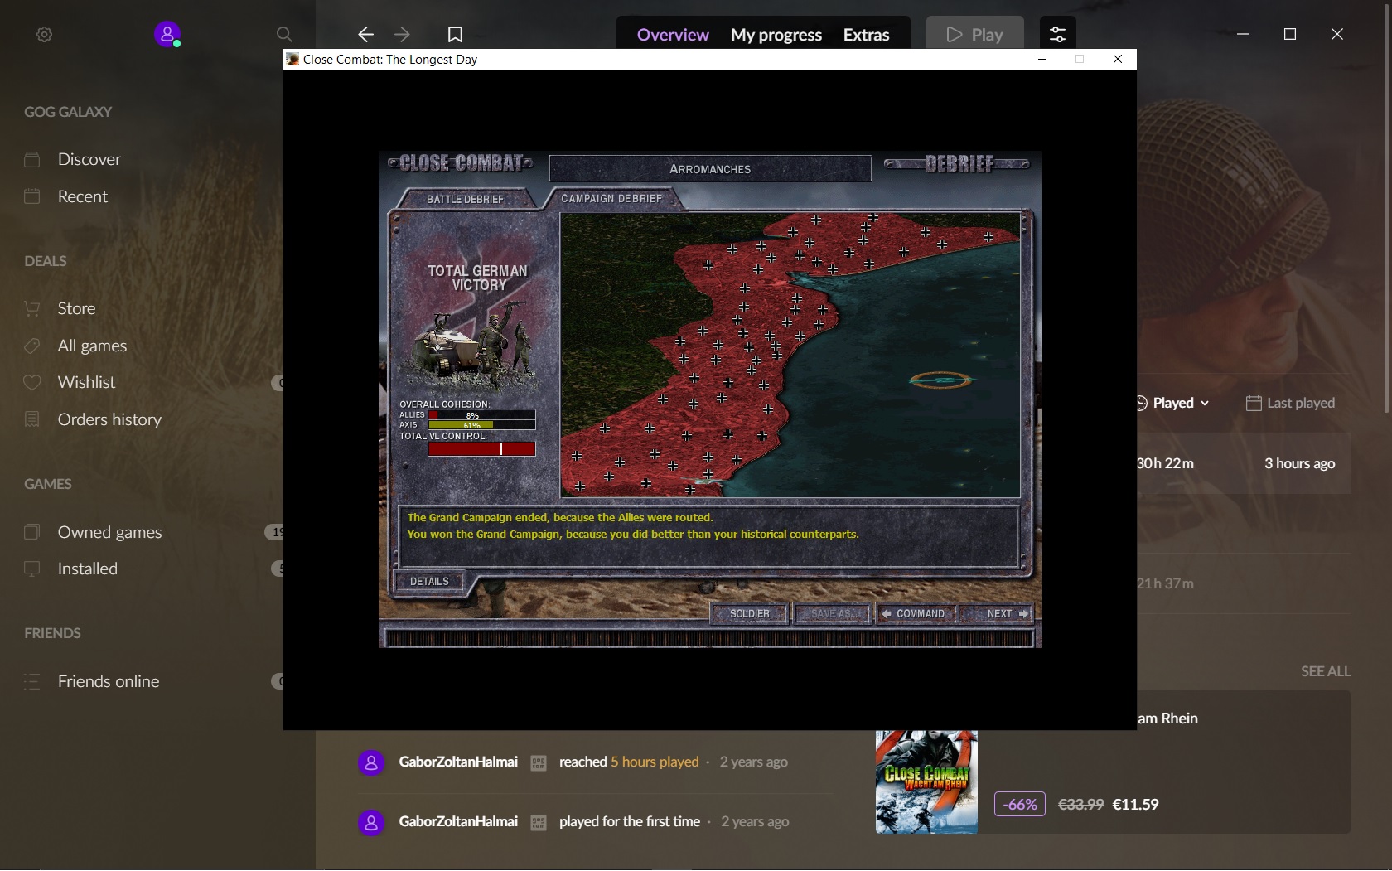Click the campaign map of Normandy coast

[790, 355]
